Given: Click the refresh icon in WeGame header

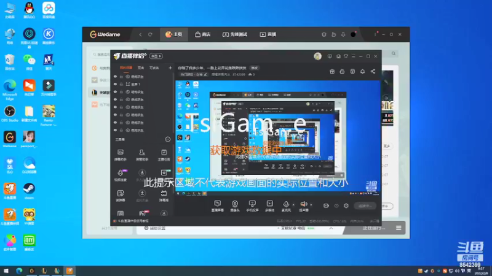Looking at the screenshot, I should click(x=150, y=34).
